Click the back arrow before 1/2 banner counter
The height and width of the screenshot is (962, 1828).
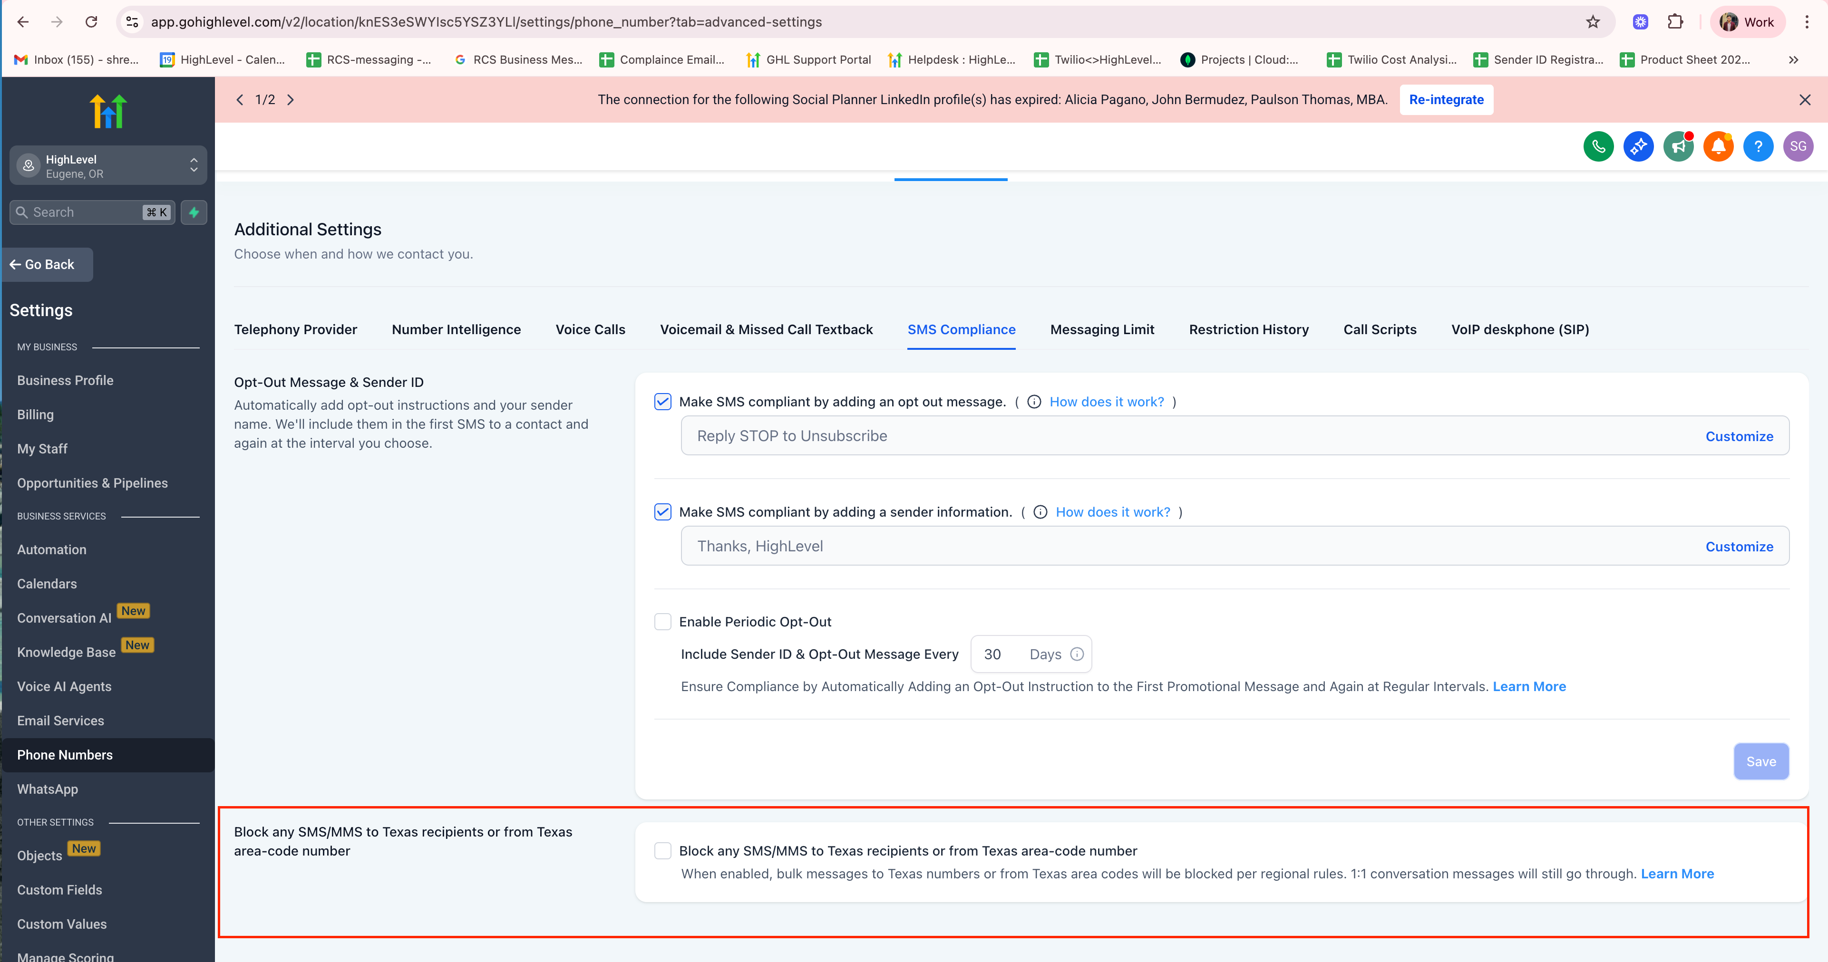[x=240, y=99]
